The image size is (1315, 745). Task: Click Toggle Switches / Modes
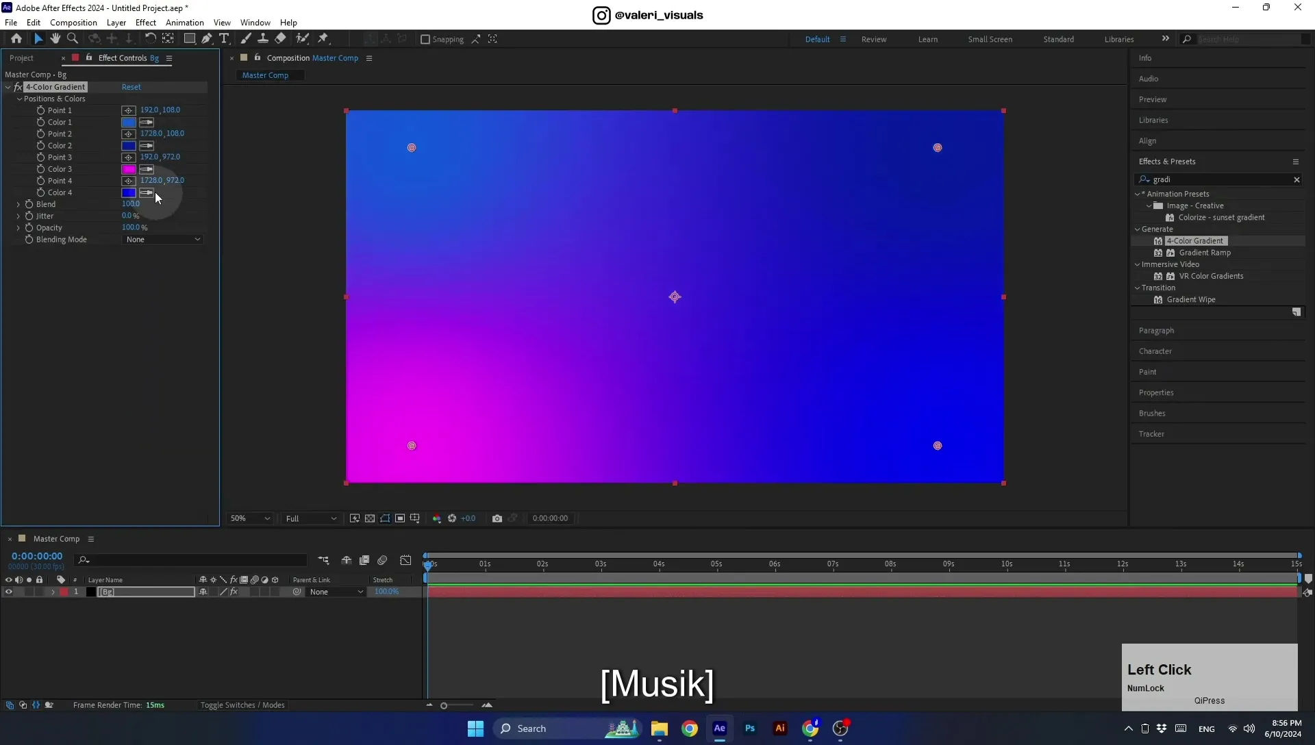click(242, 705)
